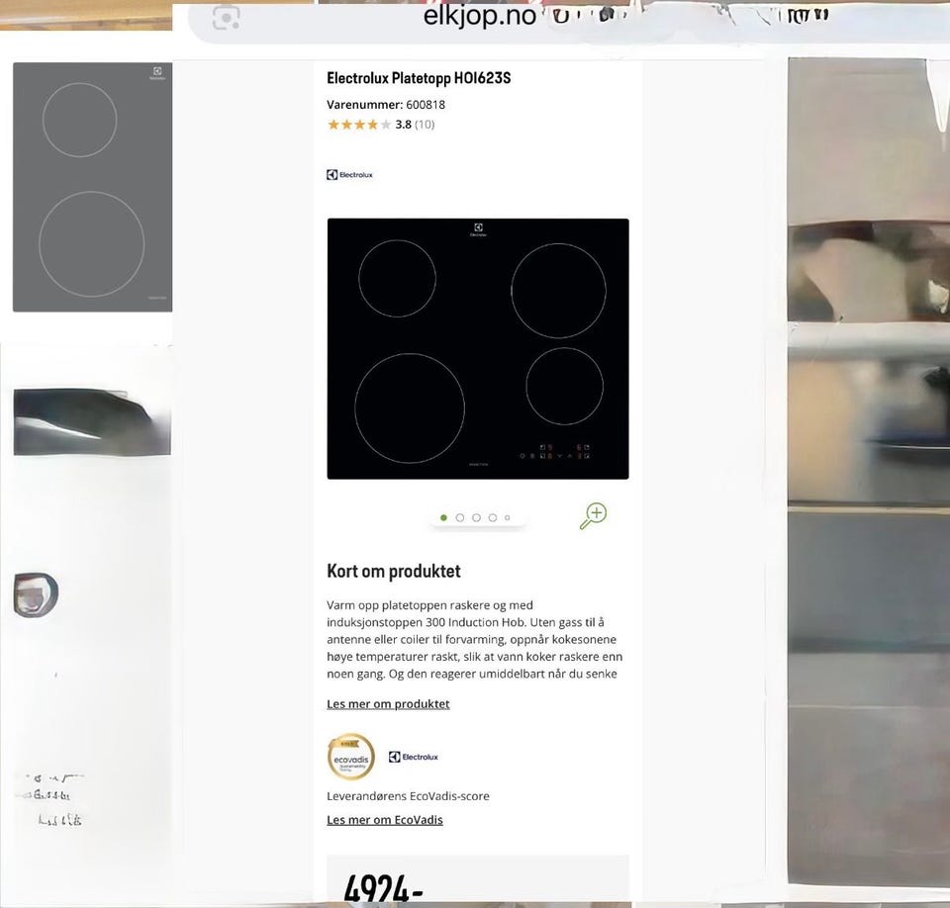Image resolution: width=950 pixels, height=908 pixels.
Task: Click Leverandørens EcoVadis-score text
Action: click(x=408, y=796)
